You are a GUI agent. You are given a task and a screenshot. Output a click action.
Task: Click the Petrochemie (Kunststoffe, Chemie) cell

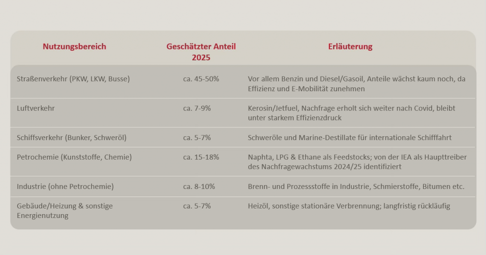pos(74,157)
